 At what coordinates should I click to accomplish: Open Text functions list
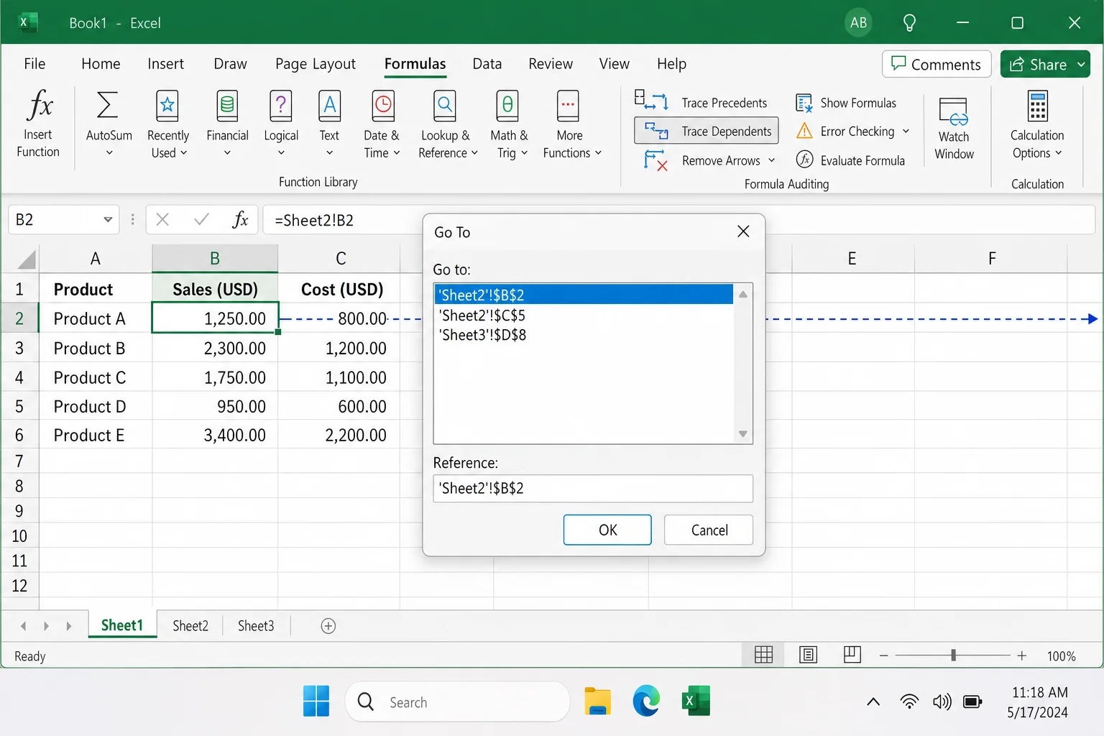(x=329, y=124)
